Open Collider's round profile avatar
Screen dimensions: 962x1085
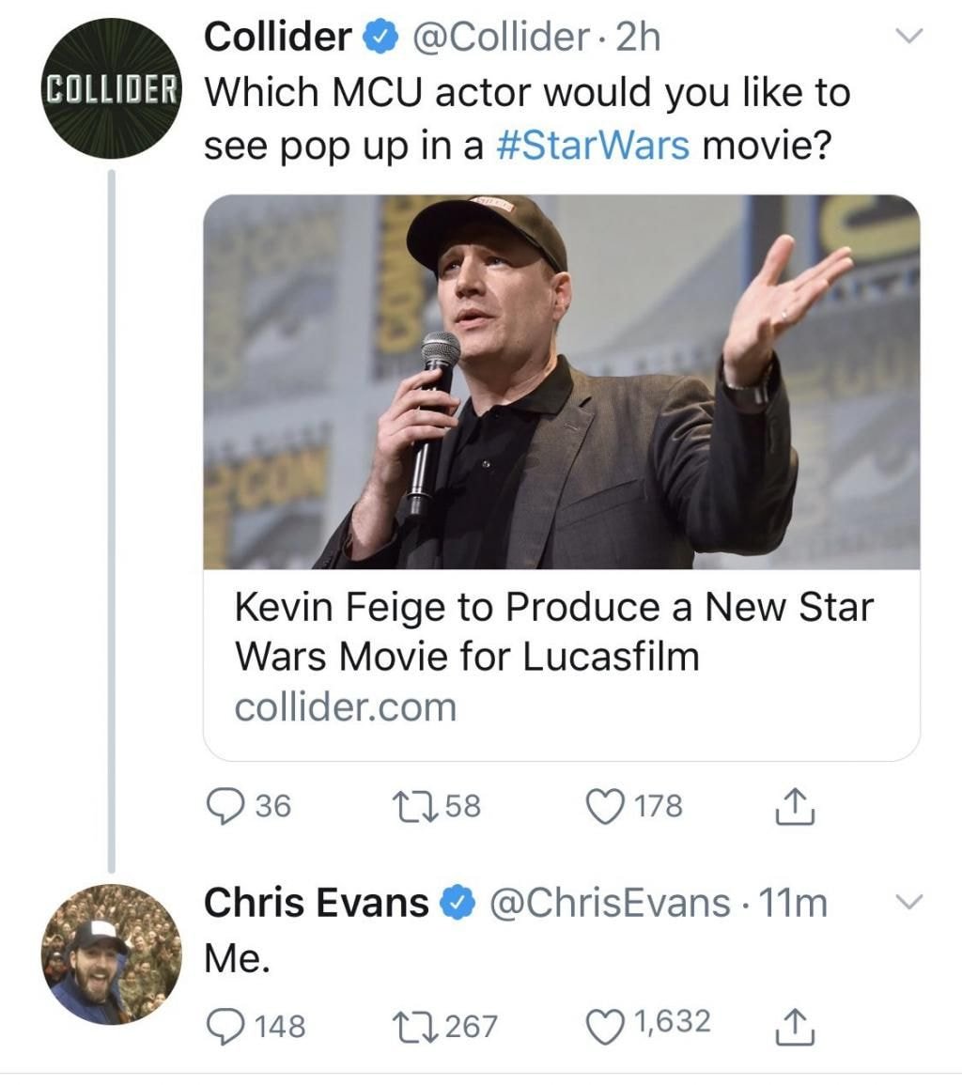coord(112,88)
